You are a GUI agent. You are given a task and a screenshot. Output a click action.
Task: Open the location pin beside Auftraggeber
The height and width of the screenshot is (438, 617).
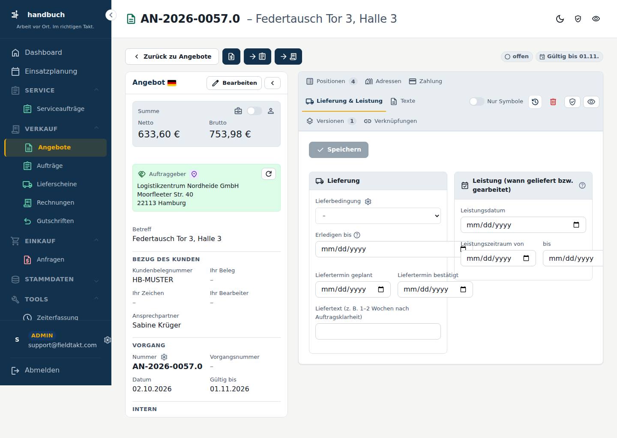click(194, 174)
